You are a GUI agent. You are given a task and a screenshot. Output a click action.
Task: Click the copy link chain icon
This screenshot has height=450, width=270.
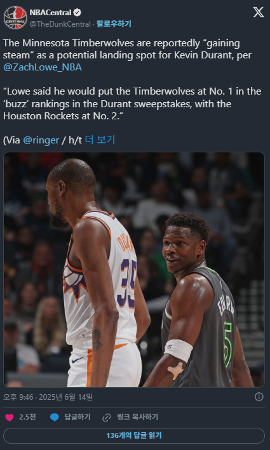[x=107, y=417]
